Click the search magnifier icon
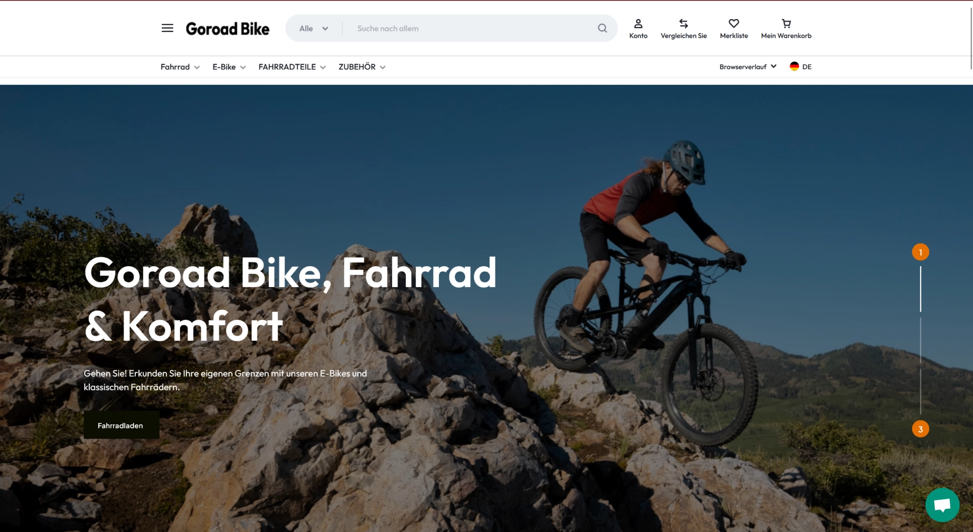Image resolution: width=973 pixels, height=532 pixels. click(602, 28)
